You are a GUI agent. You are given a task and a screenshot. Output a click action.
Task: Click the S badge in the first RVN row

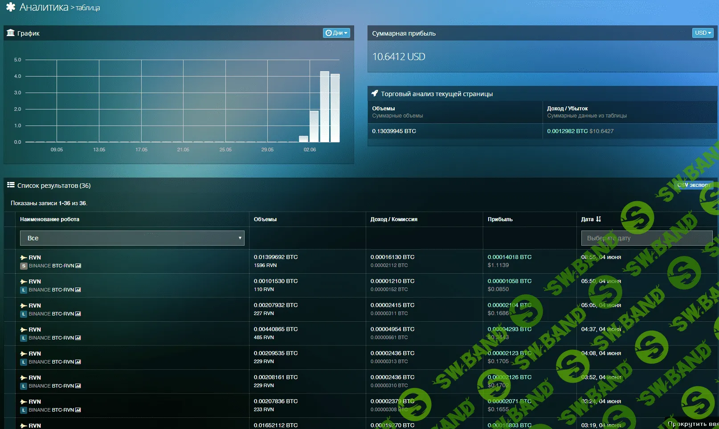(24, 266)
